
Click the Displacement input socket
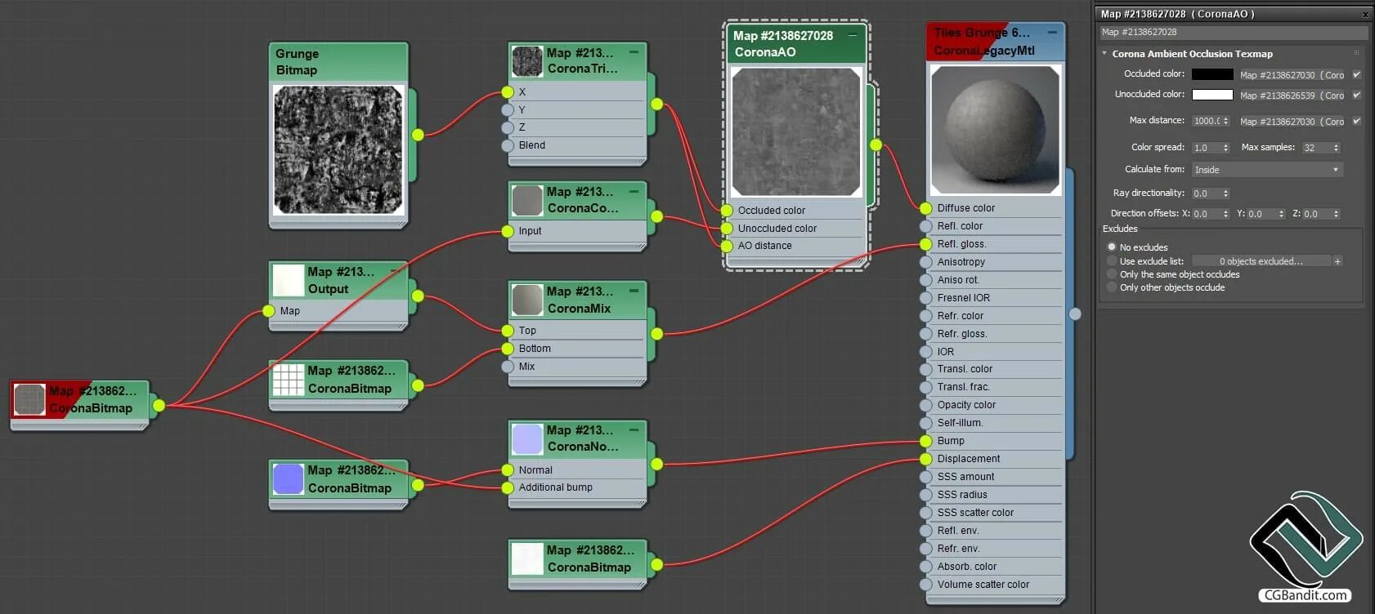point(925,459)
